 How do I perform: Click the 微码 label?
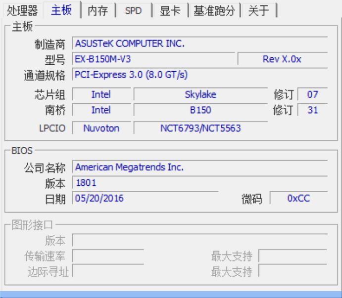[252, 199]
